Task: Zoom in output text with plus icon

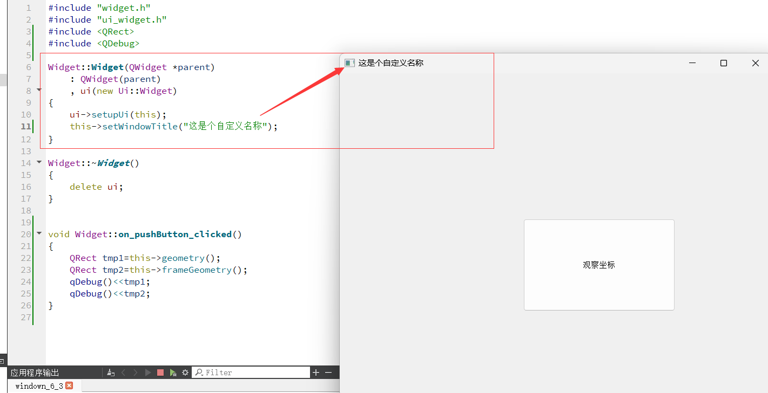Action: pos(316,372)
